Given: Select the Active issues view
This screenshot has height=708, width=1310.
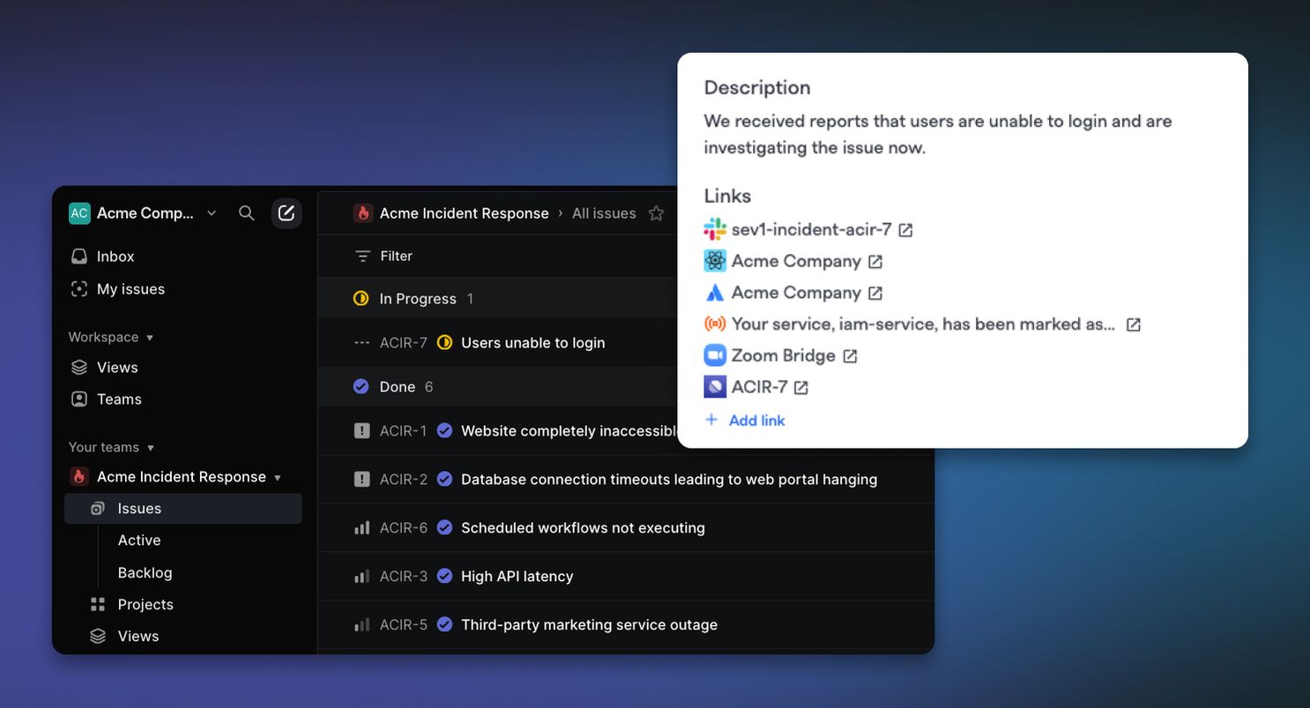Looking at the screenshot, I should [139, 540].
